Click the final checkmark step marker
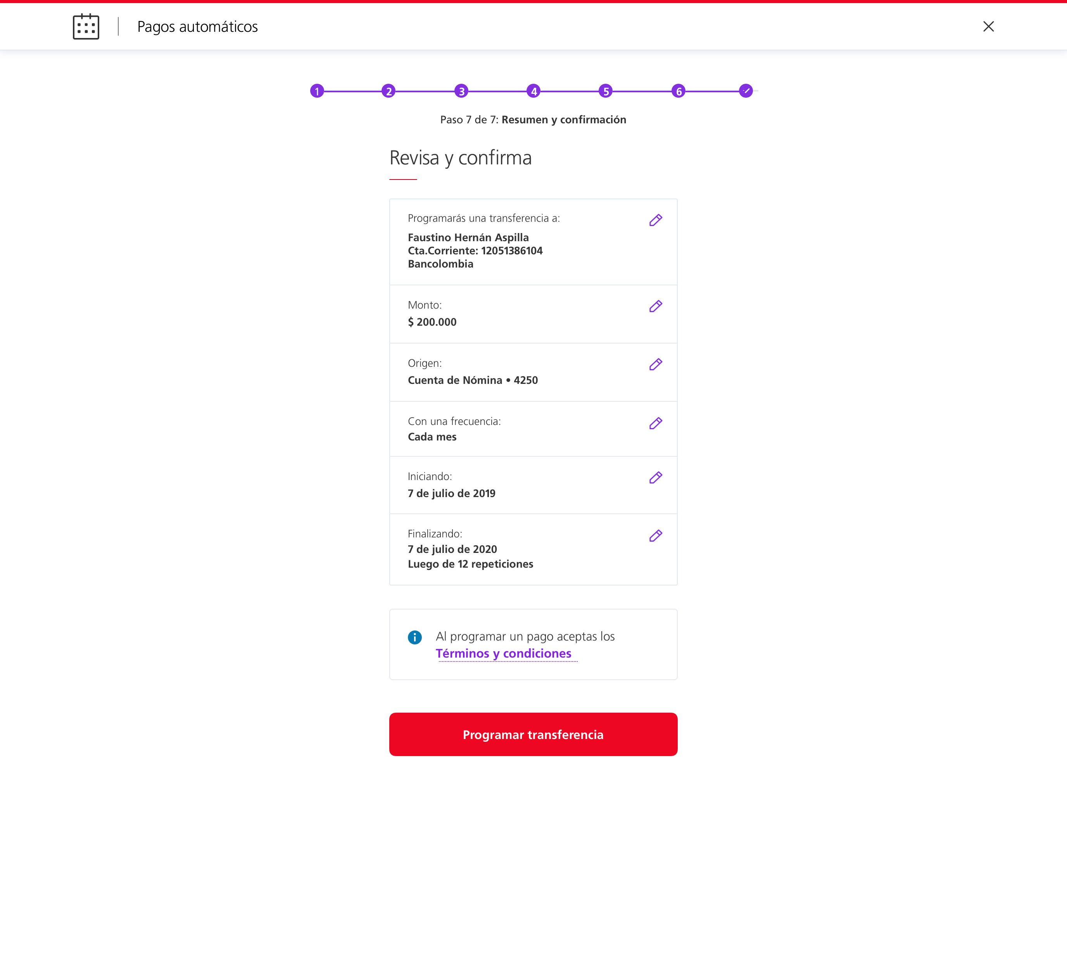This screenshot has width=1067, height=974. [746, 91]
